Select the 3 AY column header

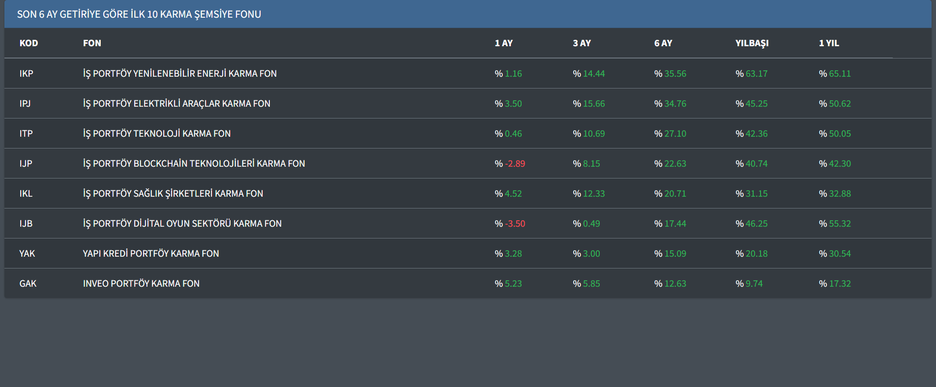pos(582,43)
